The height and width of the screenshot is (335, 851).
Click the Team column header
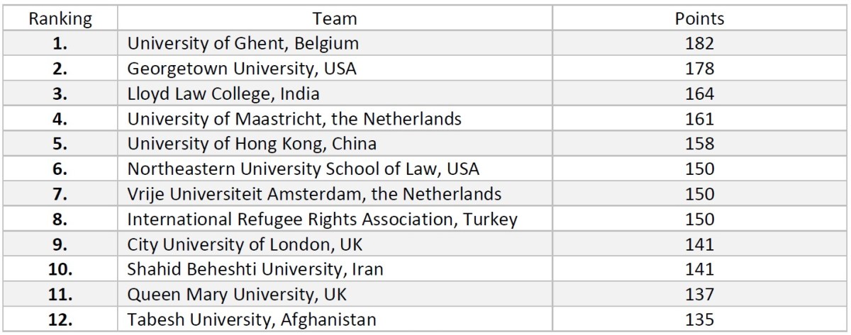pyautogui.click(x=338, y=18)
